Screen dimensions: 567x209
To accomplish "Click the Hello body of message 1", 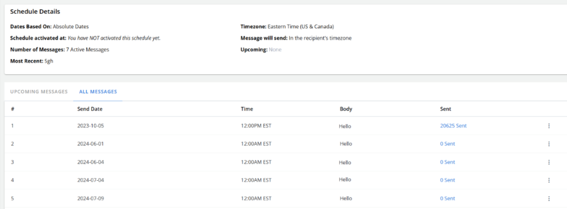I will [x=345, y=127].
